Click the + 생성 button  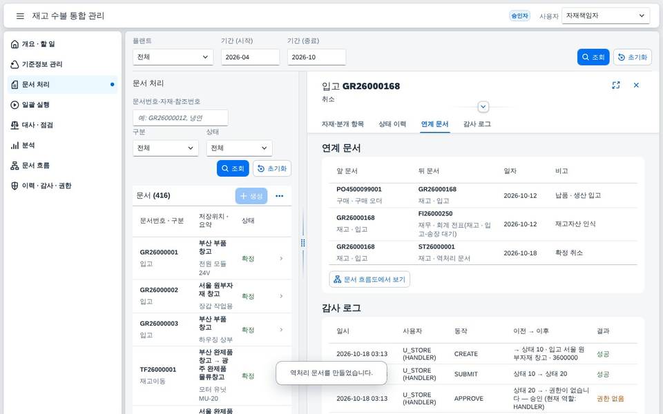pyautogui.click(x=251, y=196)
